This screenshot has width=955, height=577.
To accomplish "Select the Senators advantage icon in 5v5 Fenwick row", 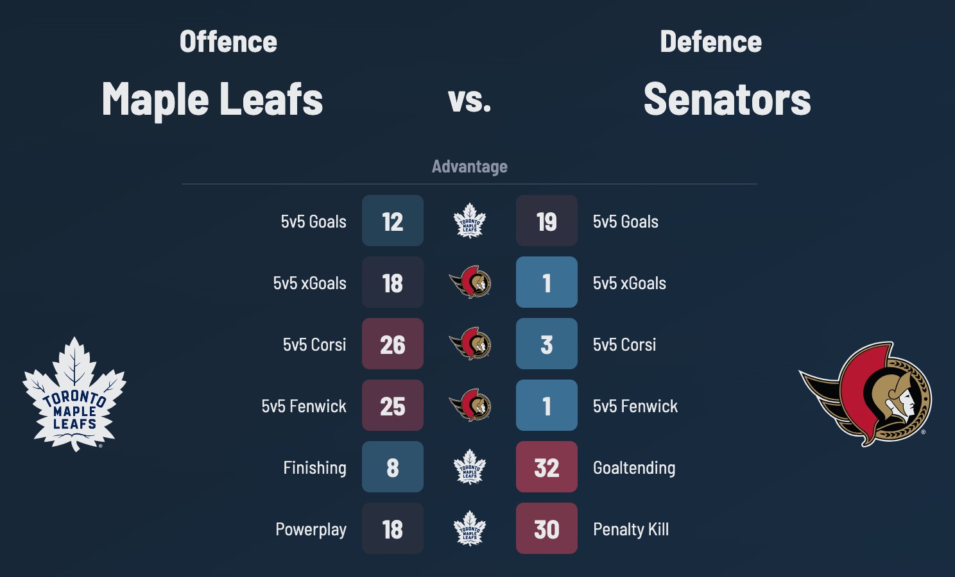I will (x=470, y=406).
